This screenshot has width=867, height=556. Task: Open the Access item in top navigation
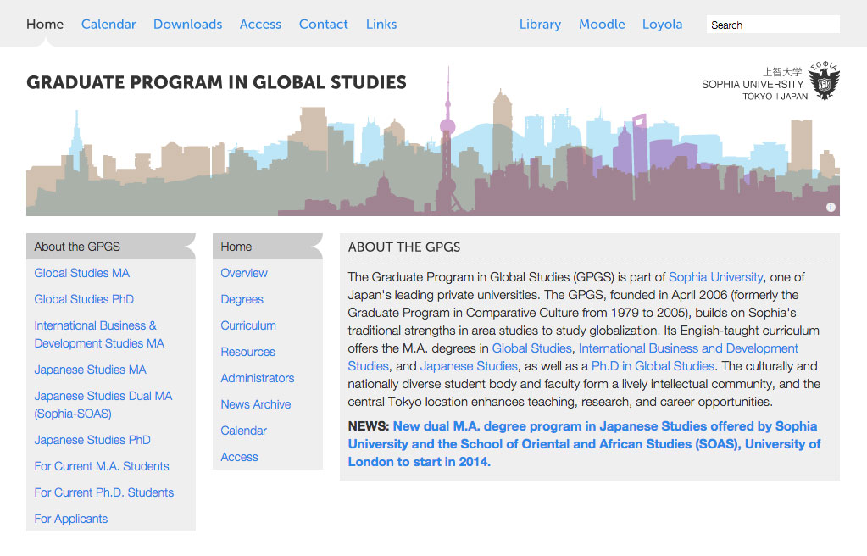[x=260, y=25]
